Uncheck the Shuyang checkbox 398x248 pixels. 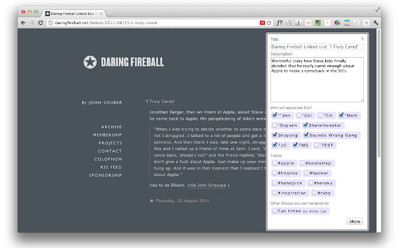pos(274,135)
